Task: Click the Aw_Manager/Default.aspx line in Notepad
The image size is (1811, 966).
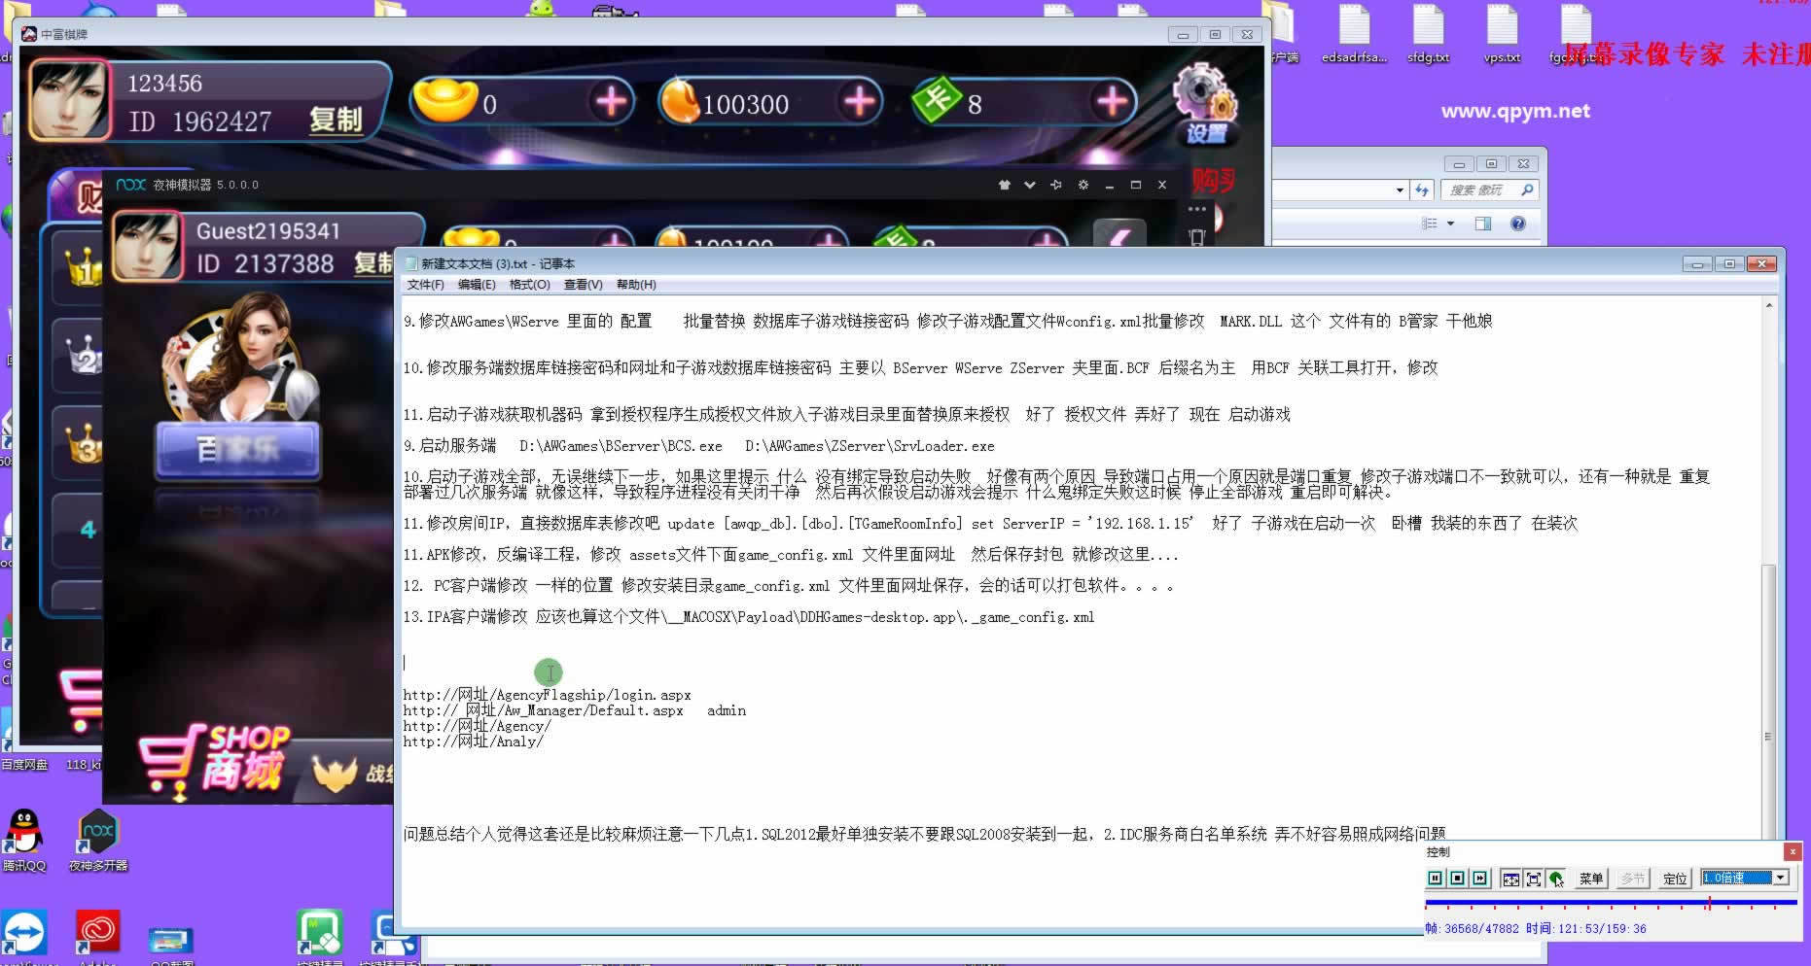Action: coord(575,710)
